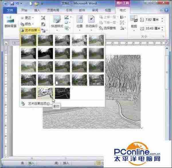The height and width of the screenshot is (168, 172).
Task: Apply the Cement textured effect thumbnail
Action: click(x=28, y=80)
